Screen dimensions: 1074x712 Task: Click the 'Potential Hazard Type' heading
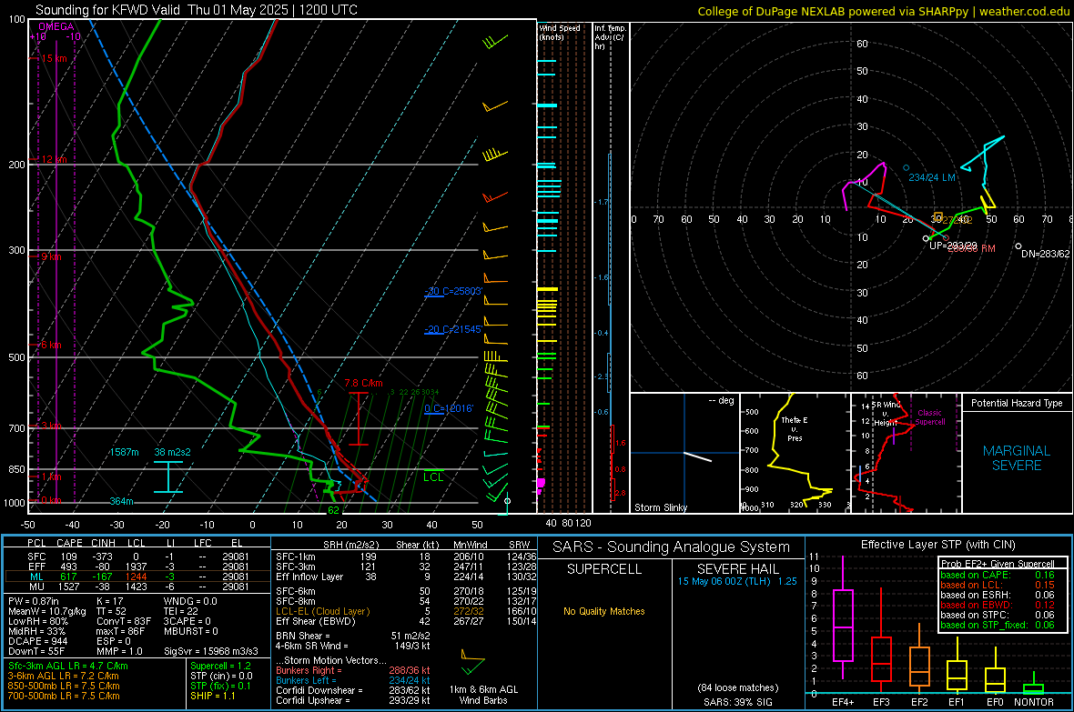(1017, 403)
